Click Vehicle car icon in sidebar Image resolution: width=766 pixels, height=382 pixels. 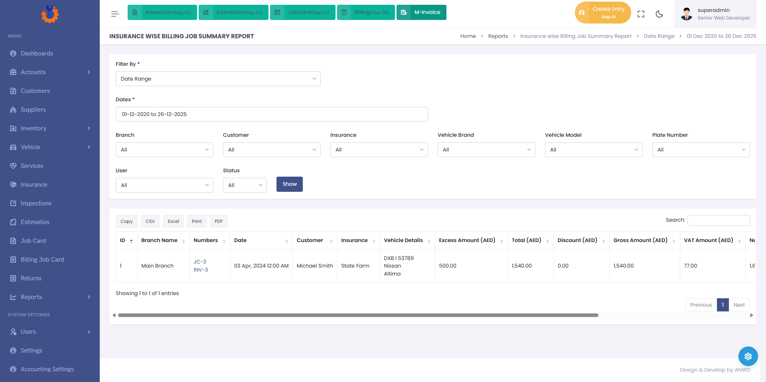point(13,147)
